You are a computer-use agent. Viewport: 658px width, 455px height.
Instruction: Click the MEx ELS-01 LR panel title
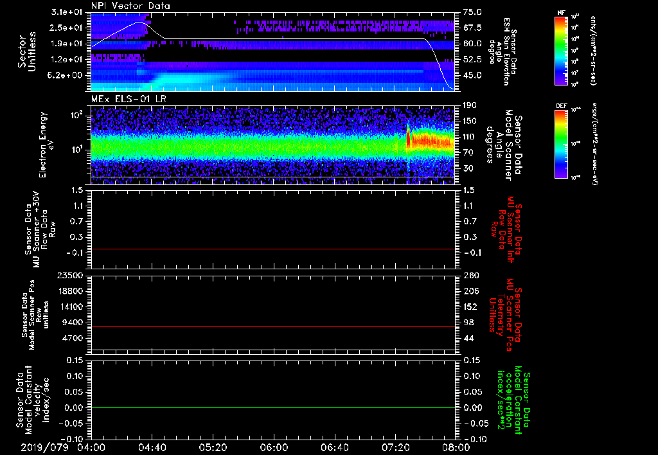pos(129,99)
